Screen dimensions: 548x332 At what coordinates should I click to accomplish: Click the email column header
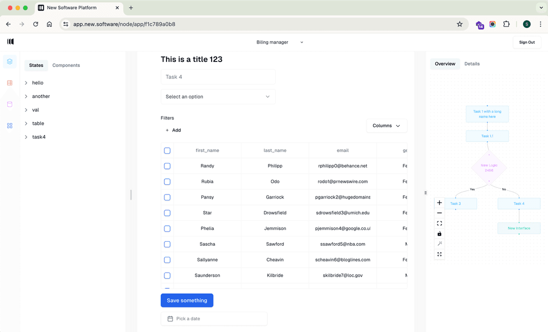coord(342,151)
